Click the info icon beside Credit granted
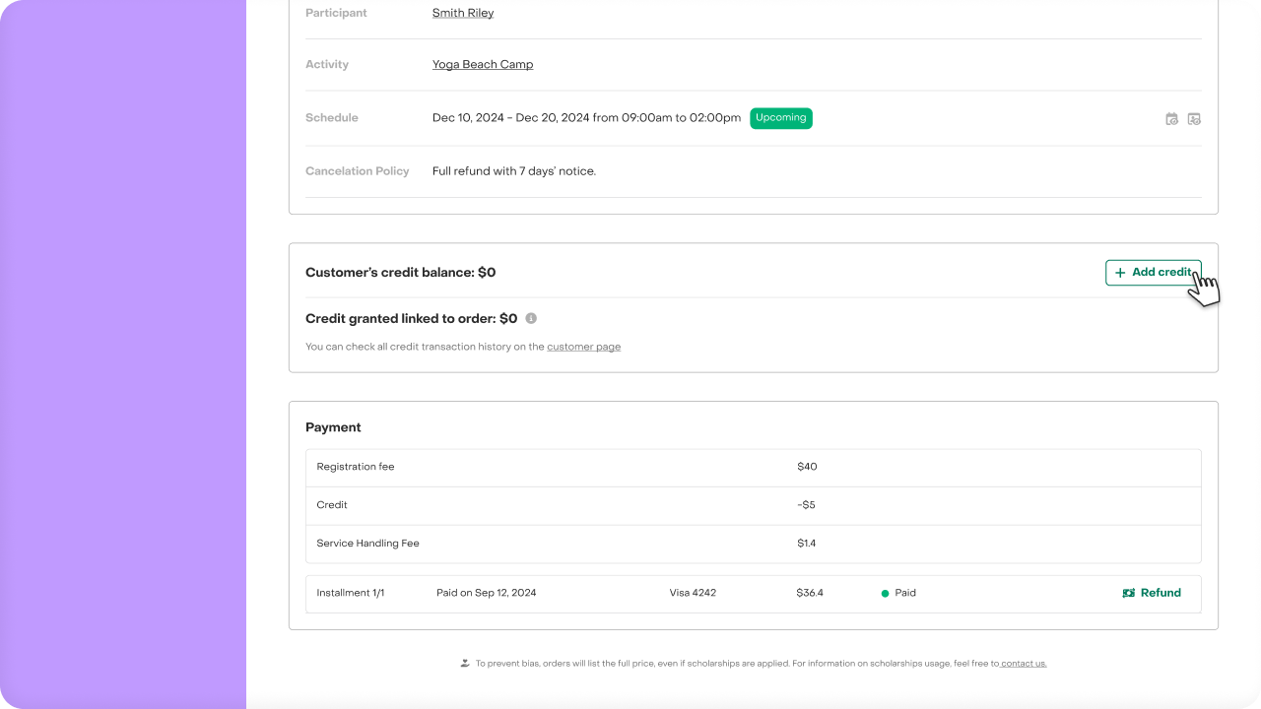Viewport: 1261px width, 709px height. point(531,318)
